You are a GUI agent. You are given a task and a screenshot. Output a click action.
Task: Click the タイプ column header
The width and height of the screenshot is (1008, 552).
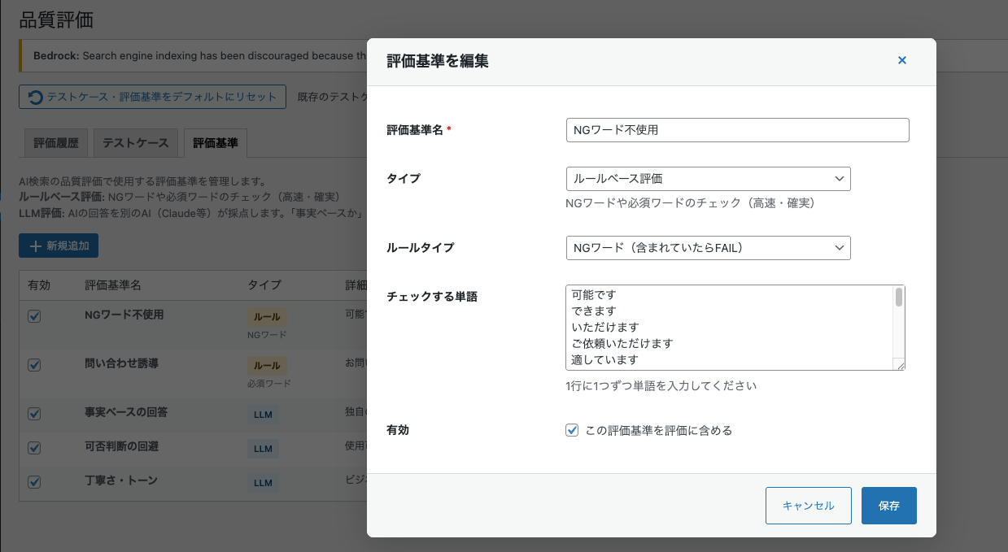click(x=264, y=285)
